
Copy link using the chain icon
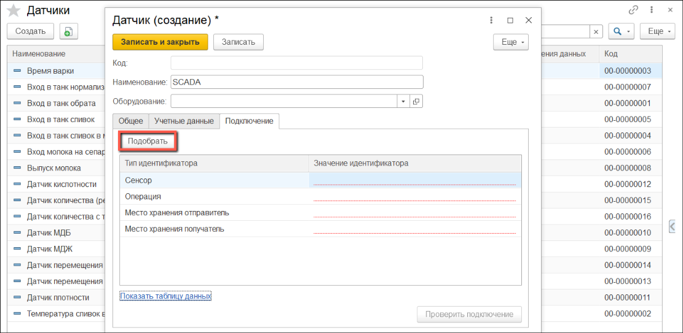pos(633,10)
